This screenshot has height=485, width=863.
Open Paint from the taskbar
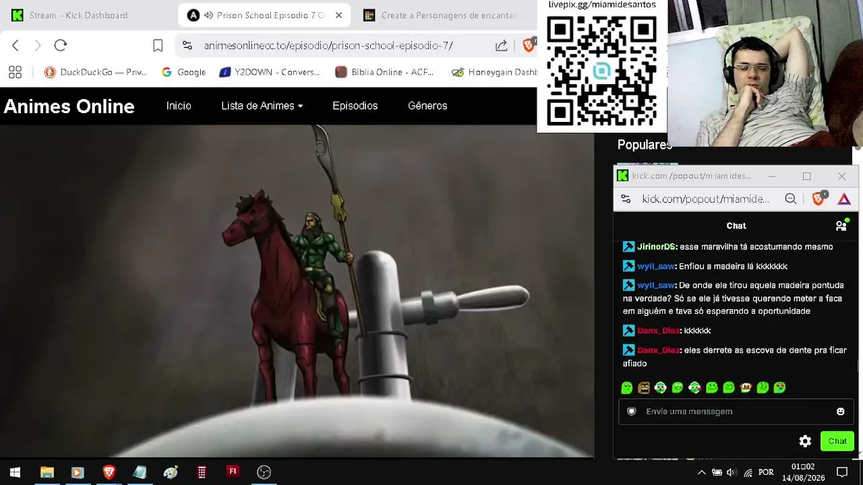coord(171,472)
